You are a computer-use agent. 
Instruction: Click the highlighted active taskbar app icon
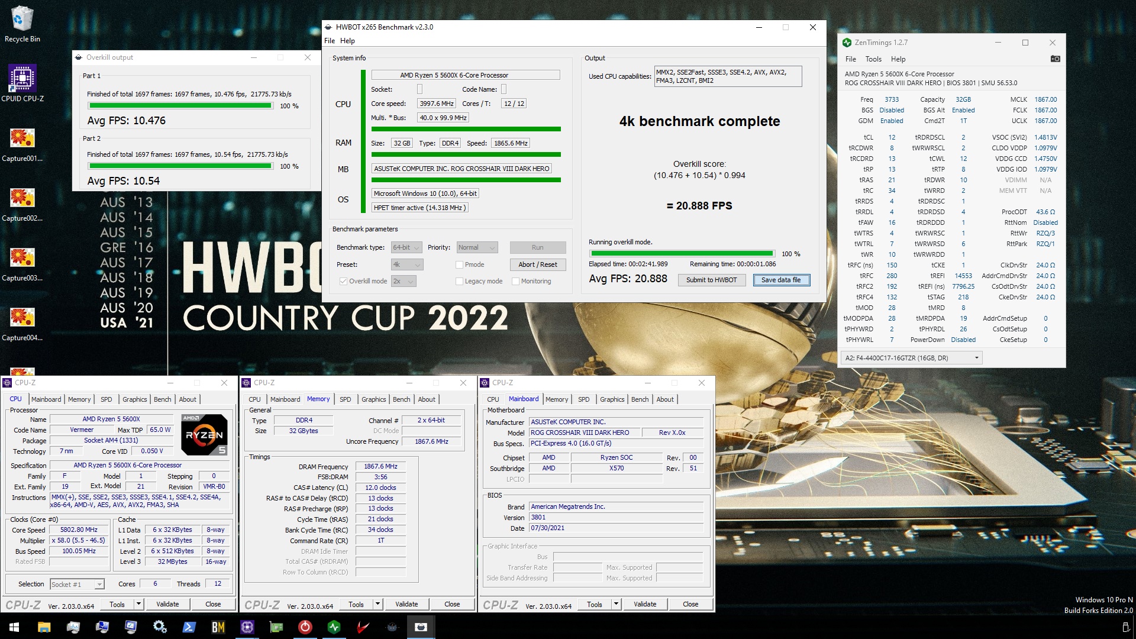click(x=421, y=627)
